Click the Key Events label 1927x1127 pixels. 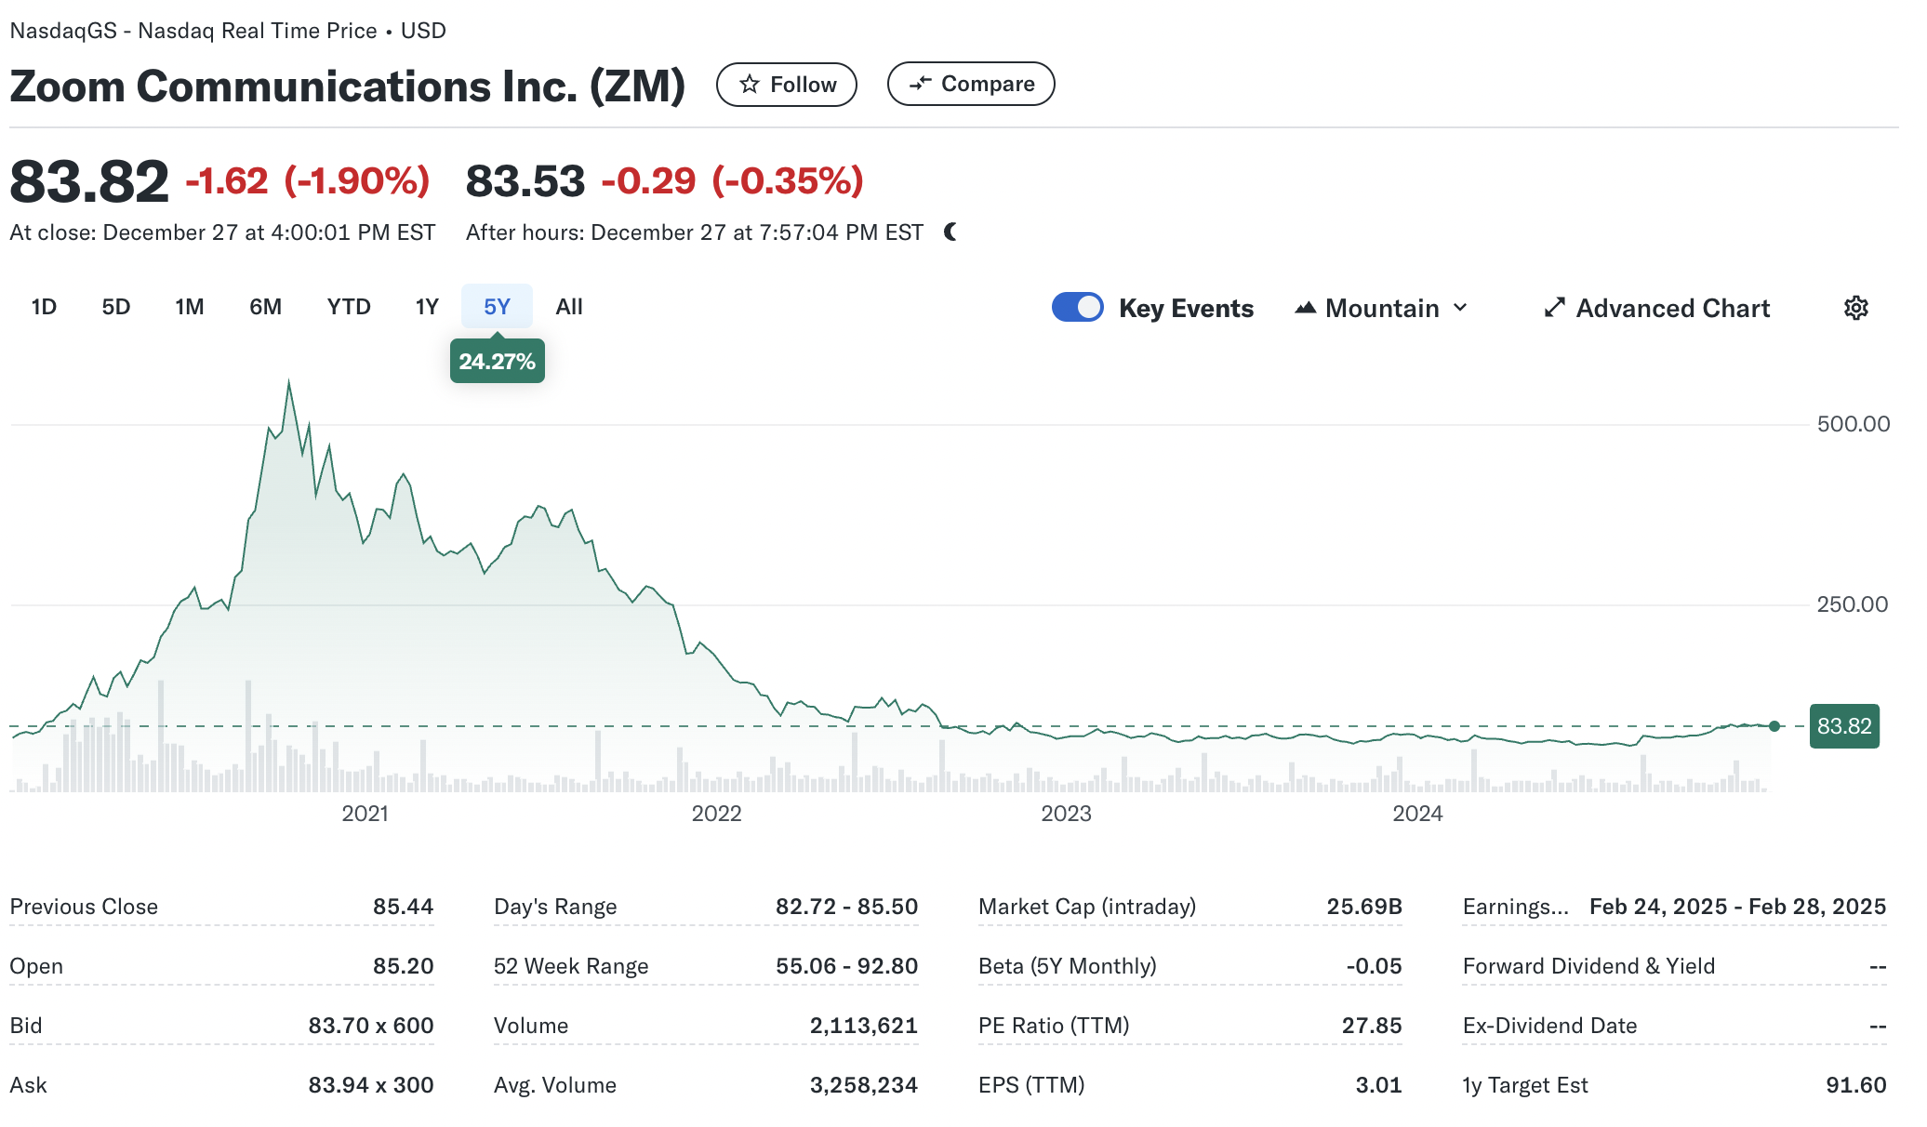click(x=1186, y=308)
